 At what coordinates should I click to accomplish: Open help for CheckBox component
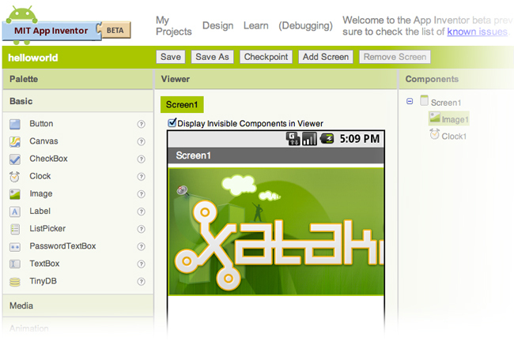(x=141, y=159)
